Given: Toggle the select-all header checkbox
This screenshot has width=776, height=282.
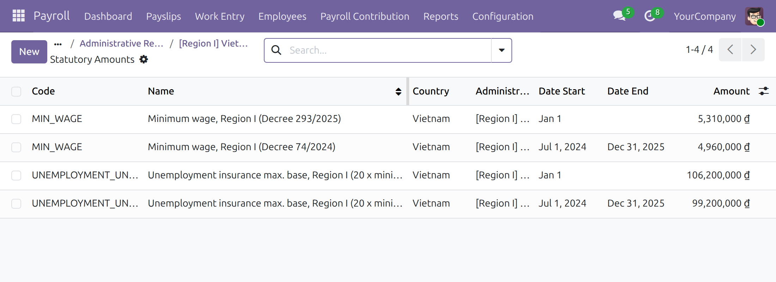Looking at the screenshot, I should tap(16, 91).
